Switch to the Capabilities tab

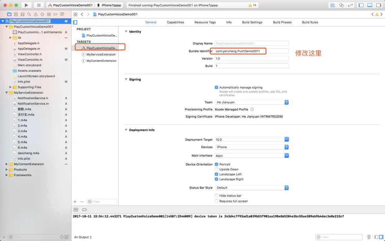tap(175, 22)
